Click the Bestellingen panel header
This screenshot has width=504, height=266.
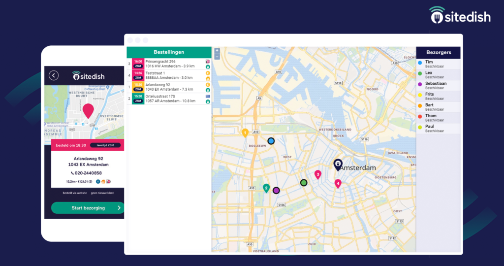click(x=169, y=52)
